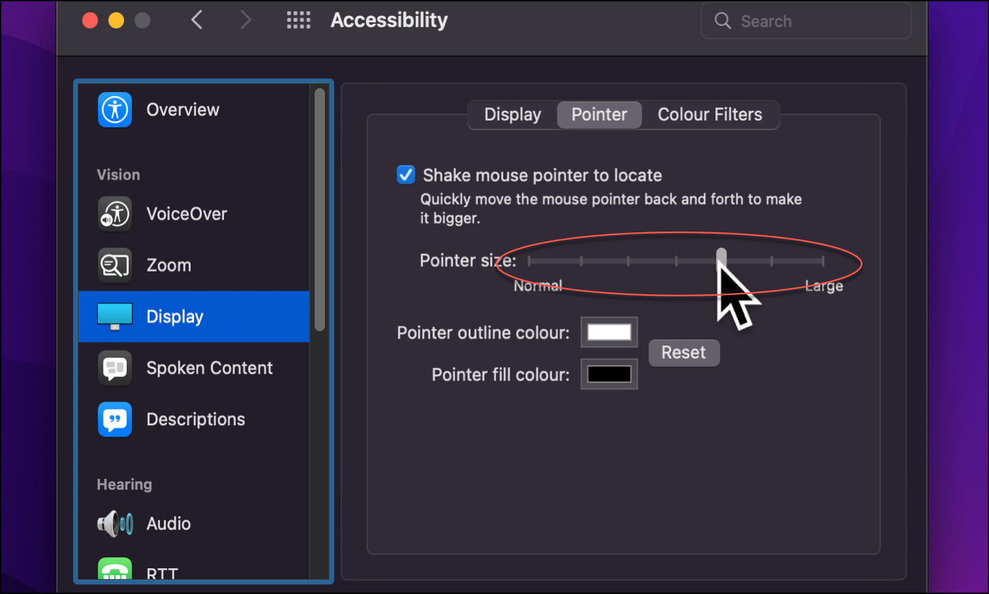Switch to the Pointer tab
Viewport: 989px width, 594px height.
click(x=599, y=114)
